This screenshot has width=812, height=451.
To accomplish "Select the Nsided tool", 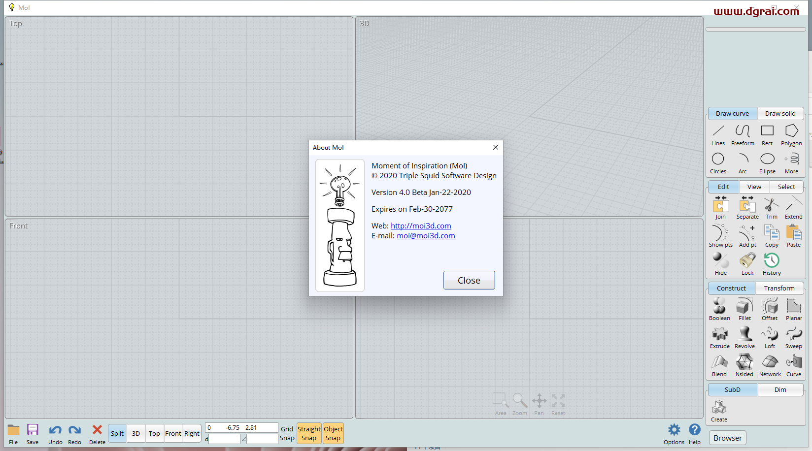I will [744, 365].
